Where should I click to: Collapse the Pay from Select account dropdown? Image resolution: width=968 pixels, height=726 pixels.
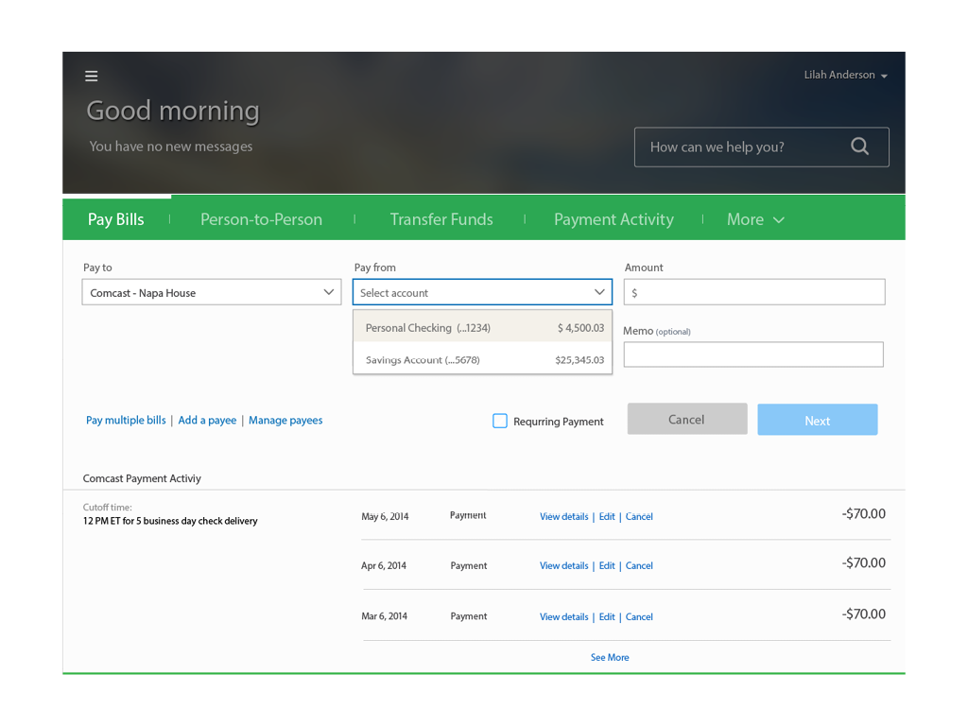[482, 292]
